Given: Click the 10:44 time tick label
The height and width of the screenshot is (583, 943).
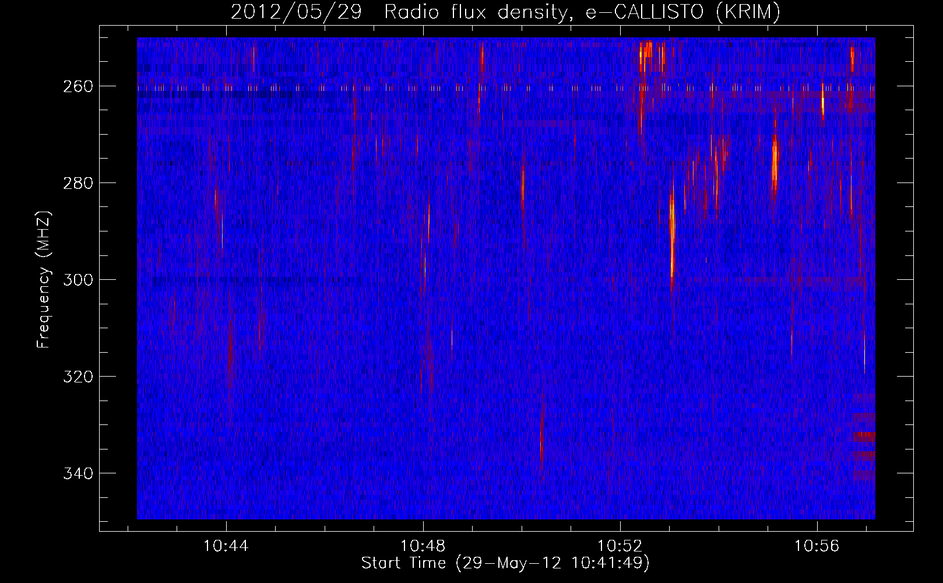Looking at the screenshot, I should [x=226, y=546].
